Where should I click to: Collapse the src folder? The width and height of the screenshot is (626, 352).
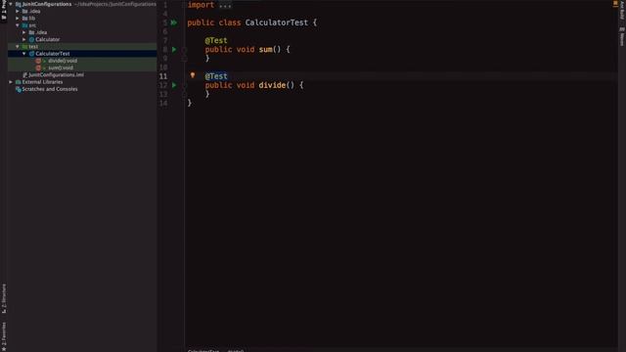[x=18, y=25]
